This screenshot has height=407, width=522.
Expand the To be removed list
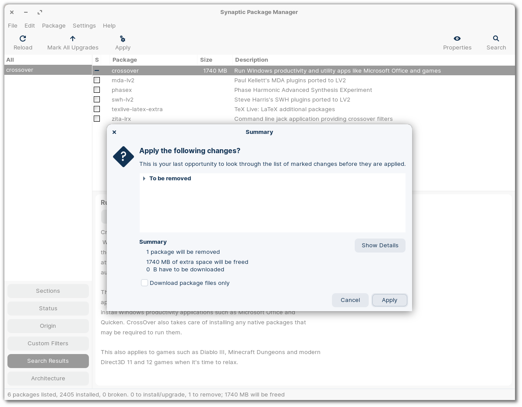144,179
